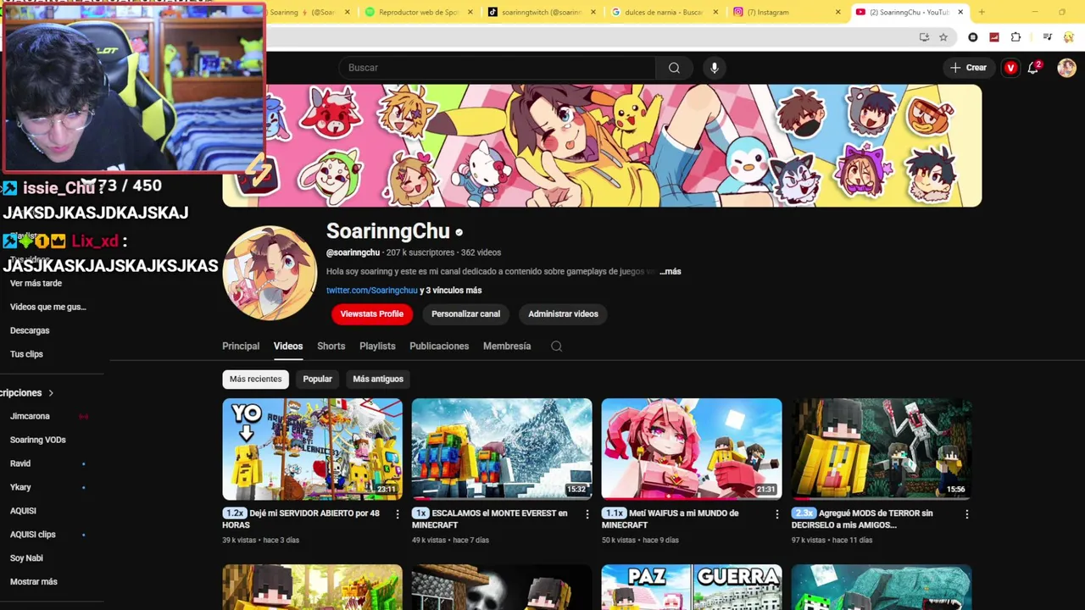
Task: Click the 2.3x Viewstats badge on terror mods video
Action: click(804, 513)
